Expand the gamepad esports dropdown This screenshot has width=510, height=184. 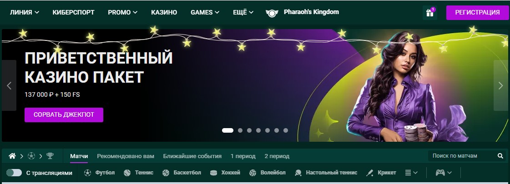pos(444,173)
